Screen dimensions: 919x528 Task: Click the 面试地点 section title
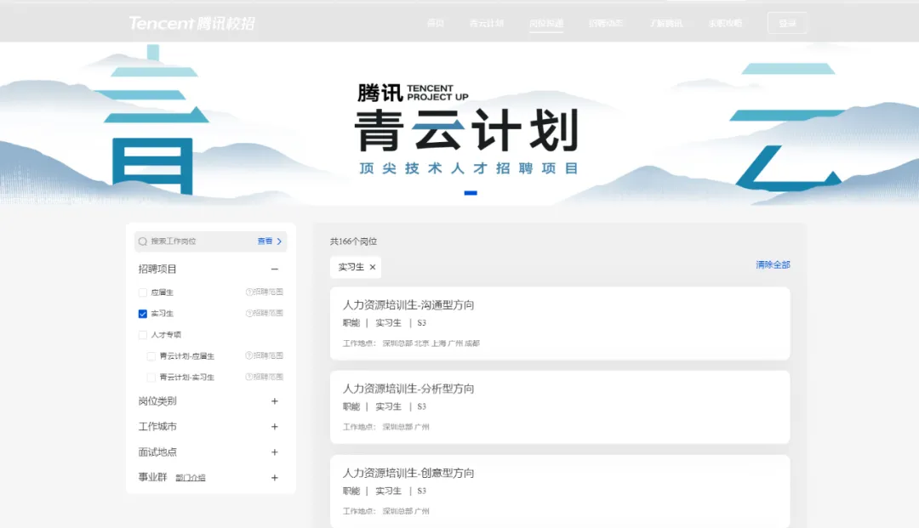[157, 451]
